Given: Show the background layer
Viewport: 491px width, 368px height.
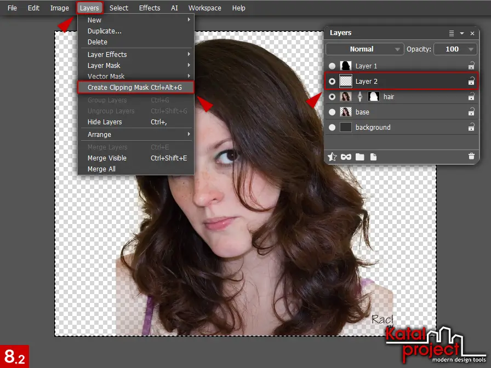Looking at the screenshot, I should pos(332,127).
